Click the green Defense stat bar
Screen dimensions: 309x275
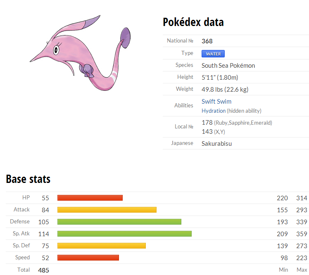(x=119, y=222)
